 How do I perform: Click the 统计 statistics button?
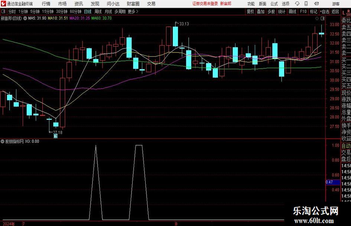pos(282,12)
